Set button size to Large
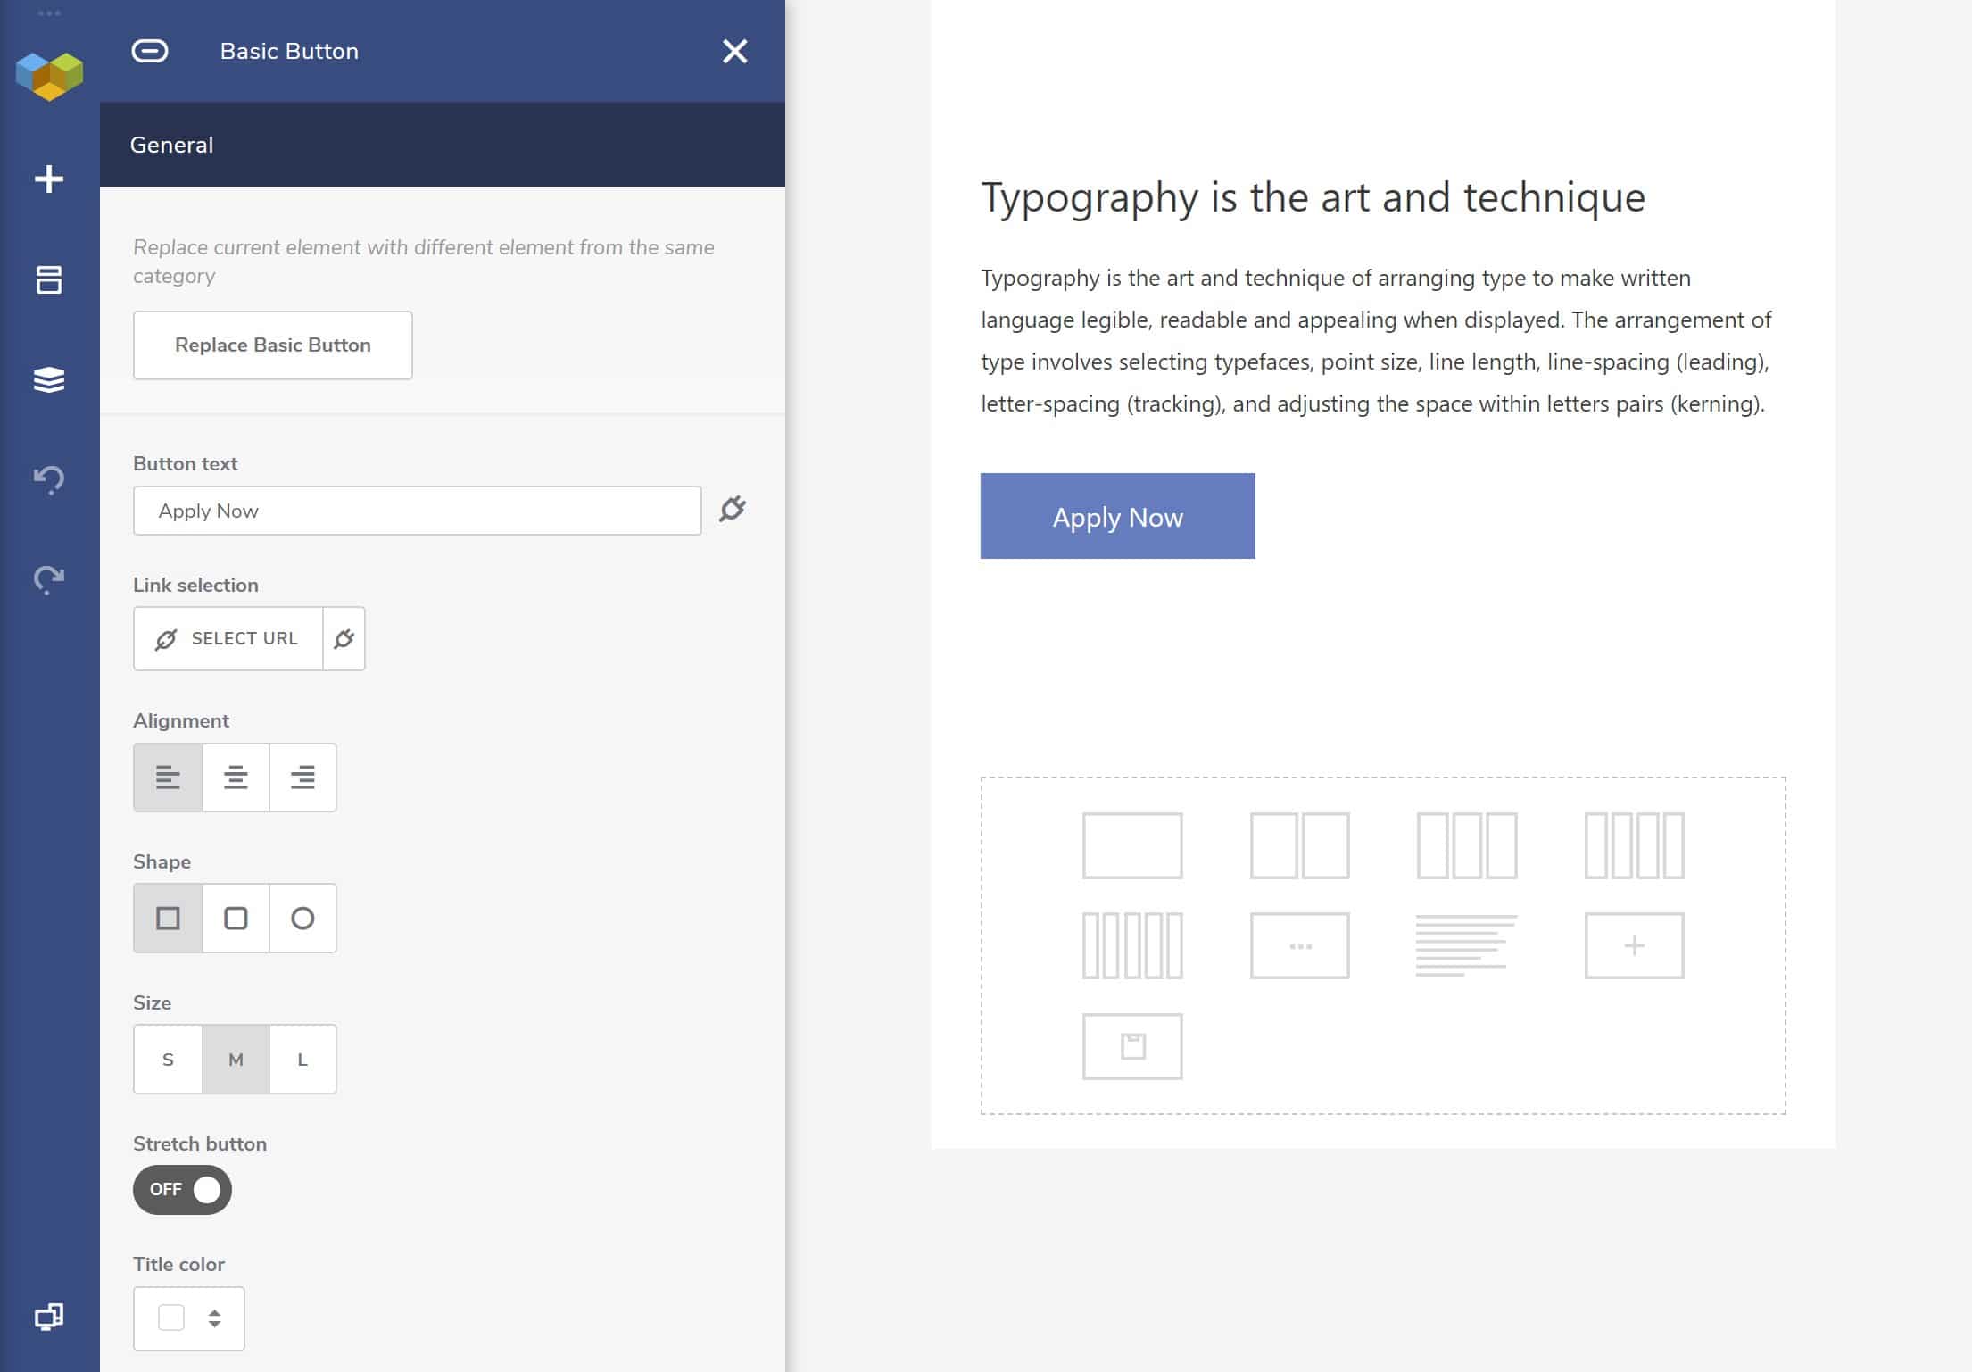Image resolution: width=1972 pixels, height=1372 pixels. pyautogui.click(x=302, y=1060)
